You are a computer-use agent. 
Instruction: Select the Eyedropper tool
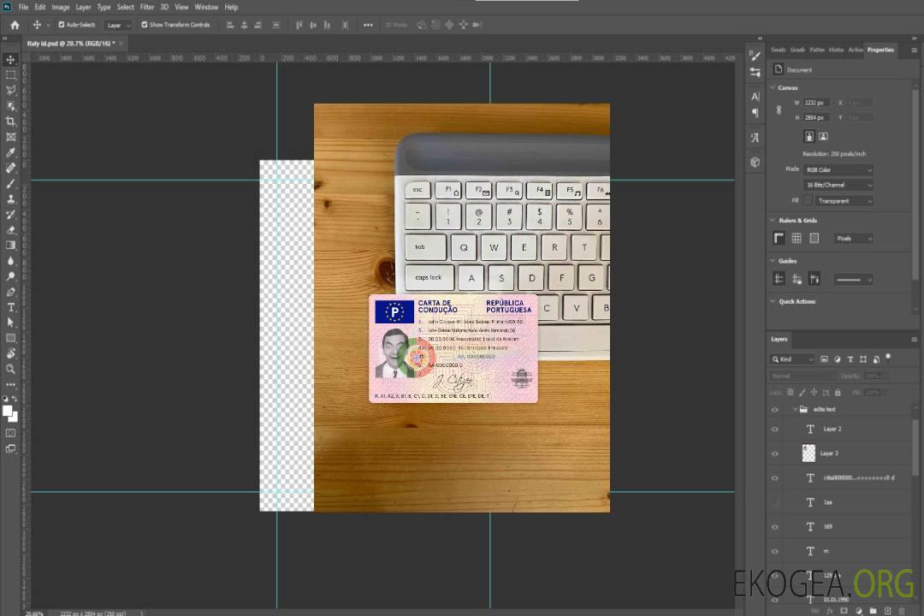click(10, 152)
